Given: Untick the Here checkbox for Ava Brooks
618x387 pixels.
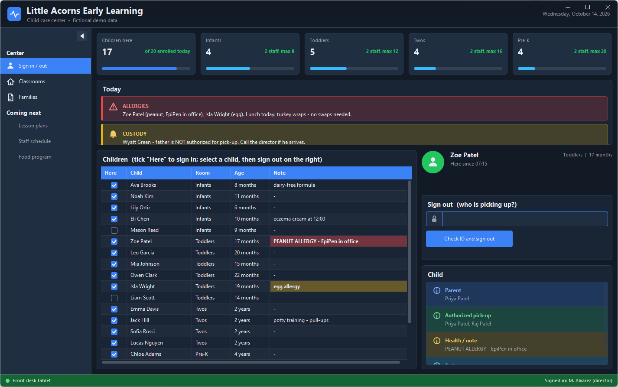Looking at the screenshot, I should click(114, 185).
